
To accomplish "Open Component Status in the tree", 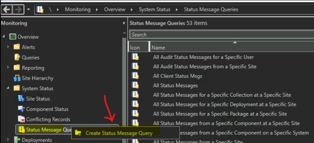I will click(x=47, y=109).
